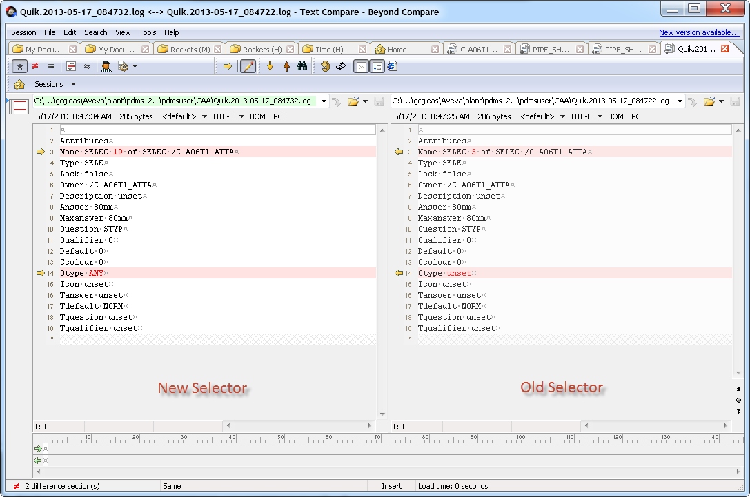The width and height of the screenshot is (750, 497).
Task: Expand the right browse folder dropdown arrow
Action: (721, 101)
